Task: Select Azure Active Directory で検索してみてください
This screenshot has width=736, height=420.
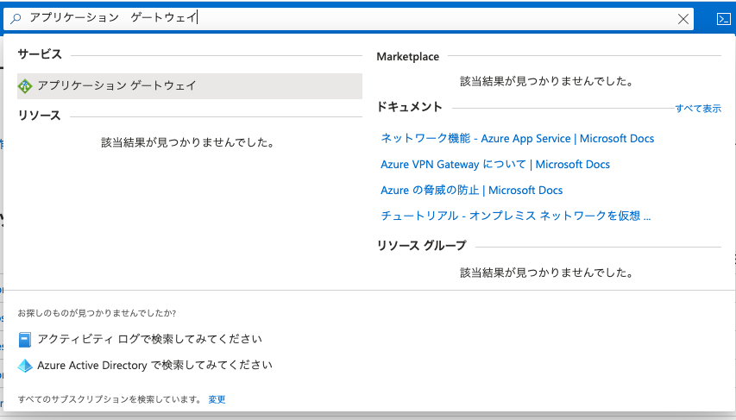Action: [155, 365]
